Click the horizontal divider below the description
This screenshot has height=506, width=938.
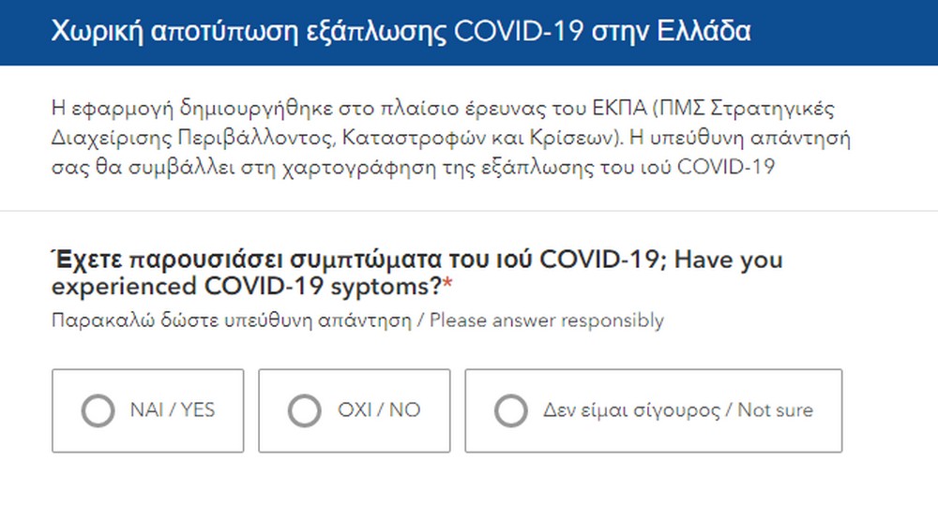pos(469,211)
